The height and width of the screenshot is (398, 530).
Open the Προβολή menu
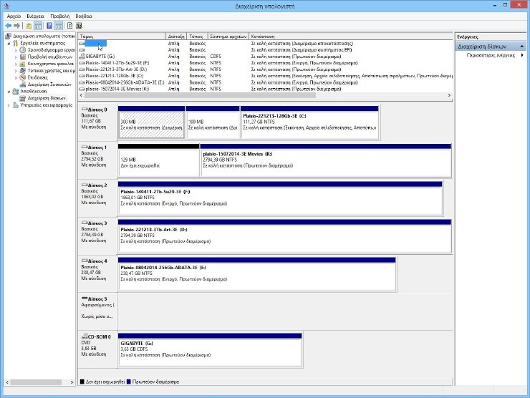pyautogui.click(x=60, y=16)
